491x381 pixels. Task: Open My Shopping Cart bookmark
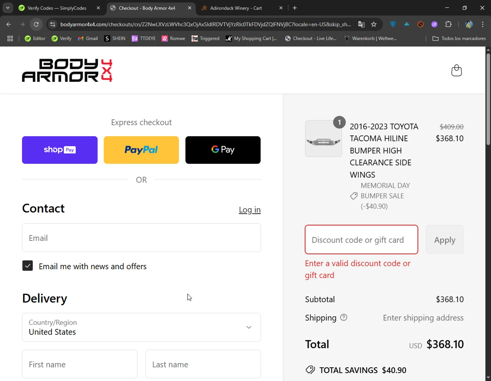coord(251,39)
